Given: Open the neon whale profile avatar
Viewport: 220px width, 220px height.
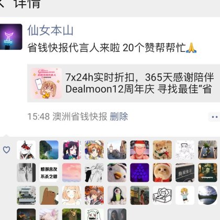Looking at the screenshot, I should click(11, 37).
